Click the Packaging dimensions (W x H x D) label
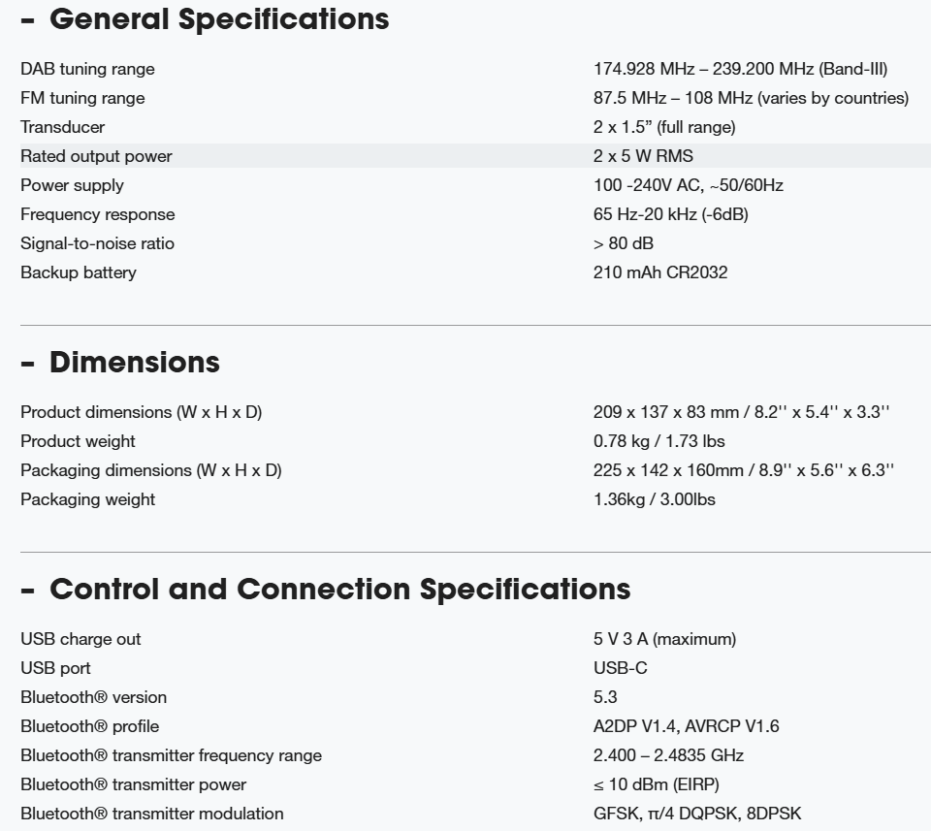The height and width of the screenshot is (831, 931). (x=150, y=470)
